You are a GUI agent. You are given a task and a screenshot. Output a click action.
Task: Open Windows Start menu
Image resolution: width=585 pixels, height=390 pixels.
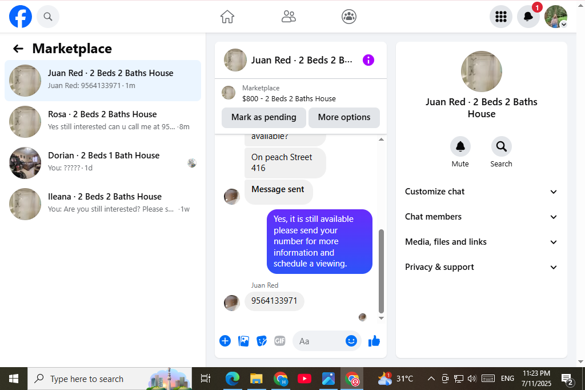[x=14, y=379]
